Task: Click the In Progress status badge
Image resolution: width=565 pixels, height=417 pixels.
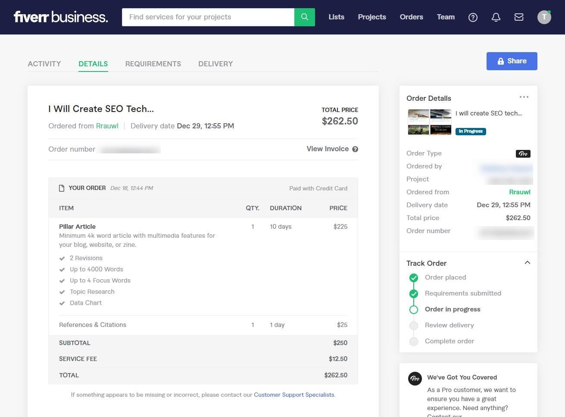Action: click(x=471, y=131)
